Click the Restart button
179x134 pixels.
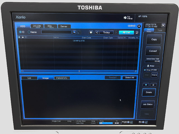pos(113,78)
